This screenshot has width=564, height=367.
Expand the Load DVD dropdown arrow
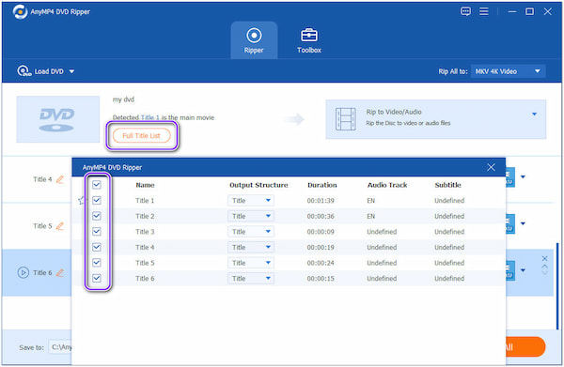71,71
